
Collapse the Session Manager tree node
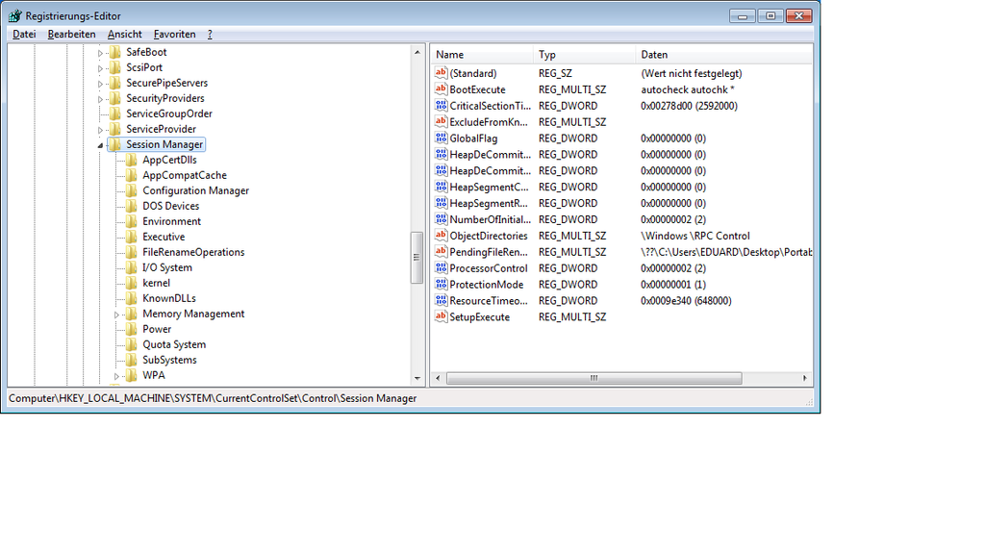click(100, 145)
